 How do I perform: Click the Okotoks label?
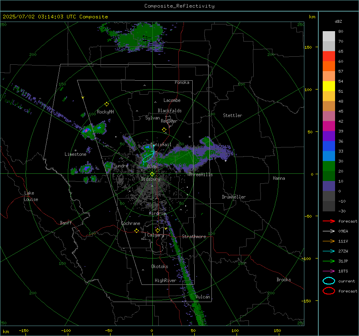point(160,266)
